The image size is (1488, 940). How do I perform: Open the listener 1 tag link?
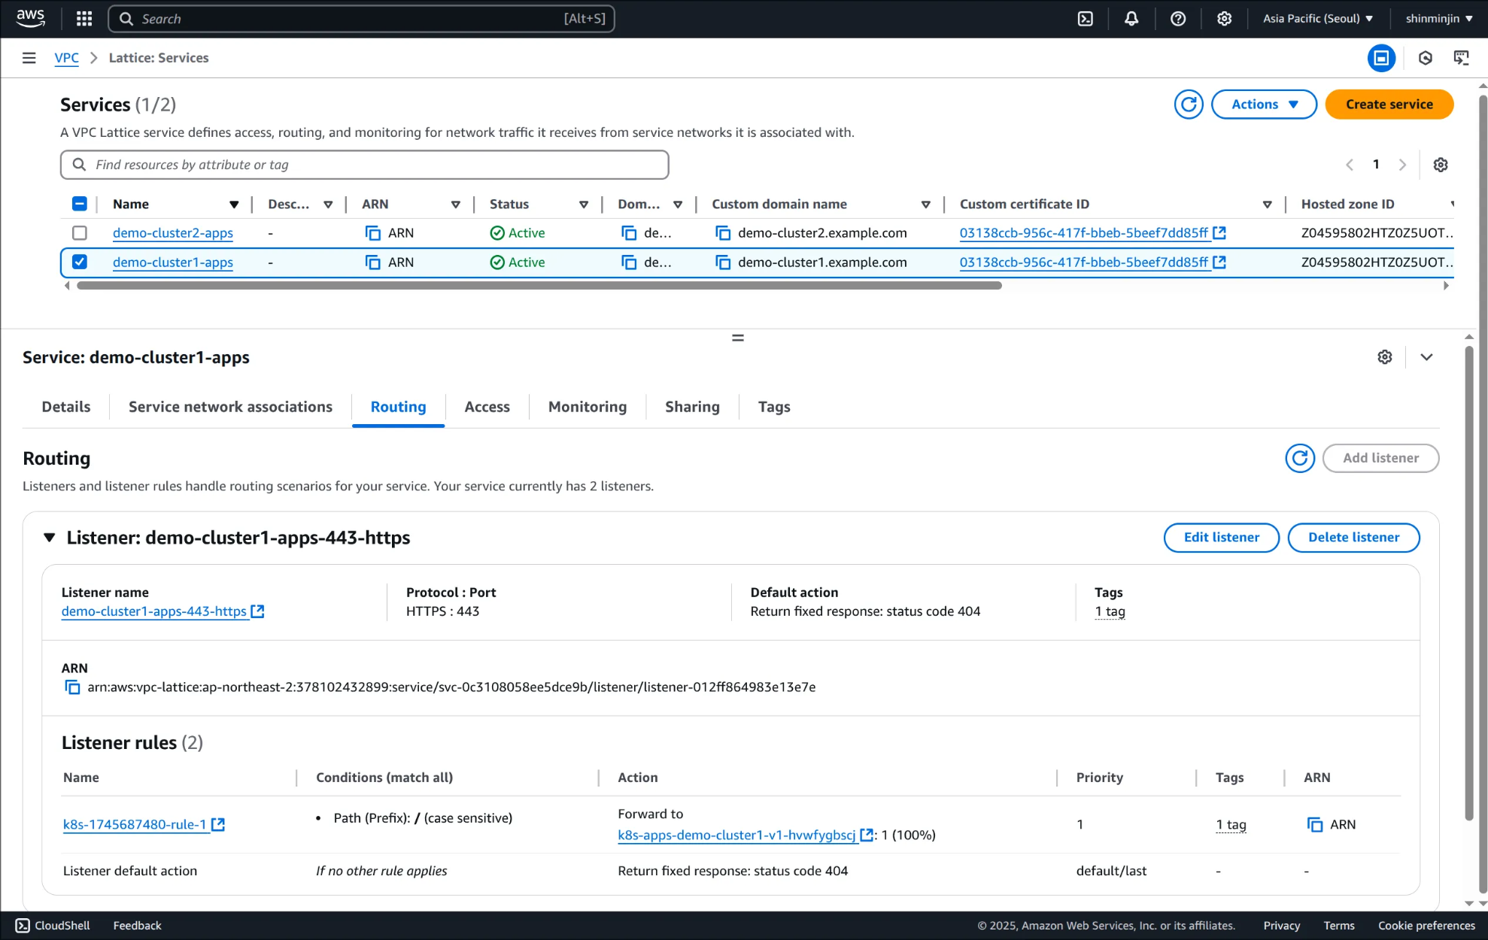pyautogui.click(x=1110, y=612)
